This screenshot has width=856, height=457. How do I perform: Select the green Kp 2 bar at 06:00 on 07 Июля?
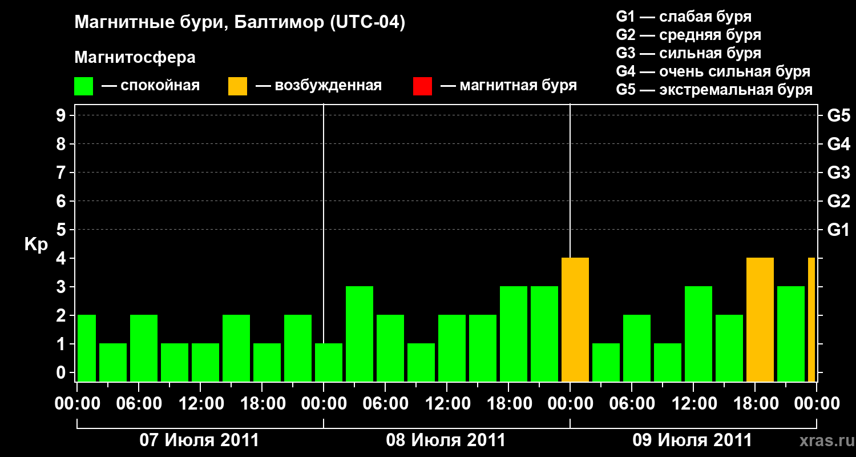coord(144,348)
